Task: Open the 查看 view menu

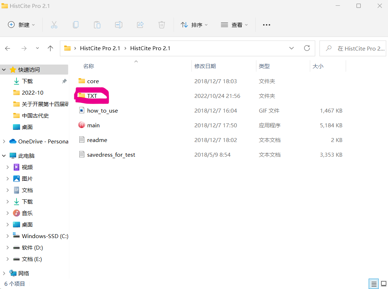Action: tap(234, 24)
